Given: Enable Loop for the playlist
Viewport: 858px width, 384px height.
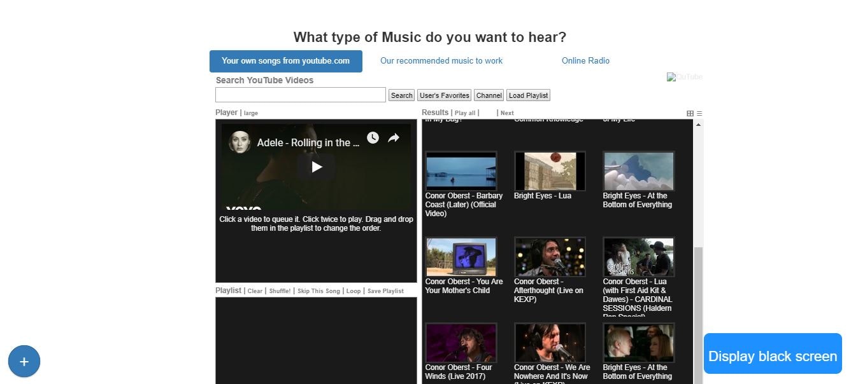Looking at the screenshot, I should (x=354, y=291).
